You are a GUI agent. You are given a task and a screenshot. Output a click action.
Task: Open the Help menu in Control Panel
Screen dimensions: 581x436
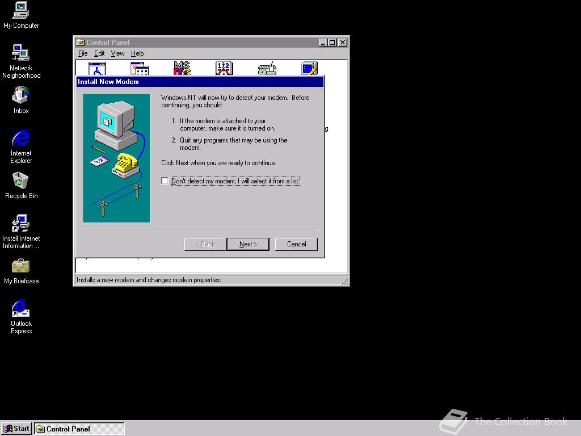137,53
